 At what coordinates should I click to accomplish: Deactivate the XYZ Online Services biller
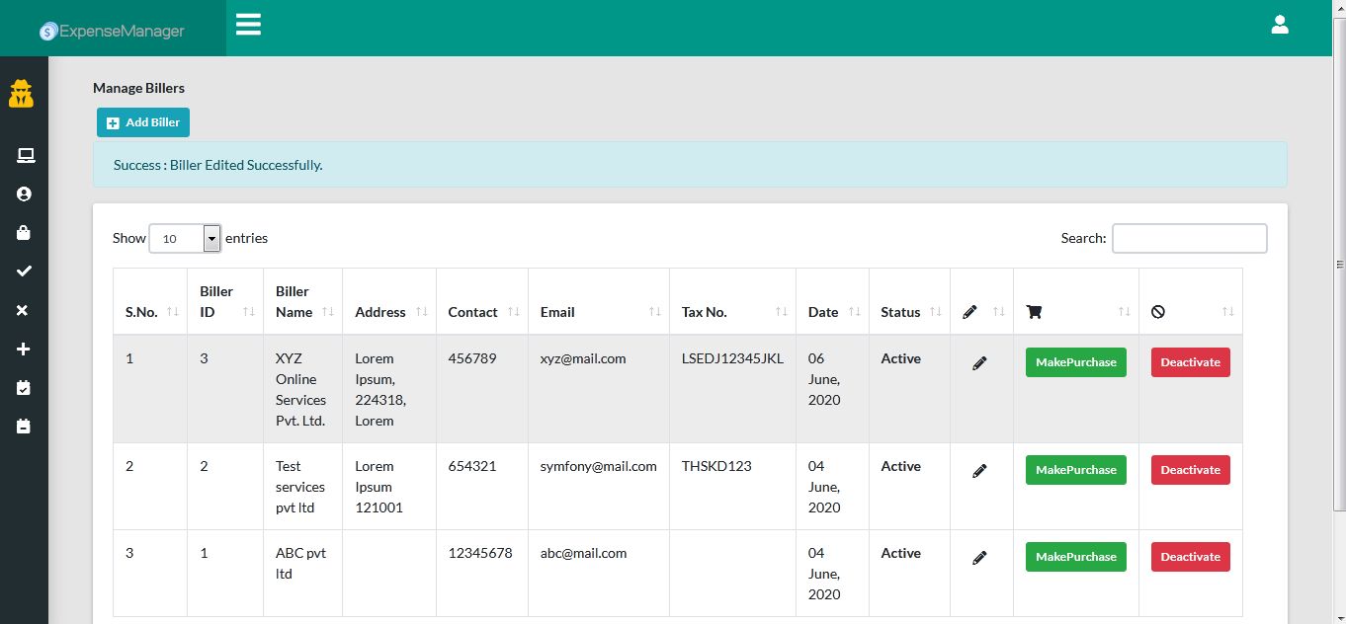pyautogui.click(x=1190, y=362)
